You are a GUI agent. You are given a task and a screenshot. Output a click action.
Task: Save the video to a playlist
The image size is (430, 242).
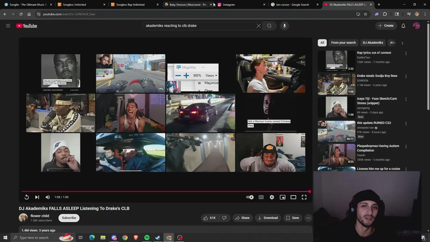292,218
